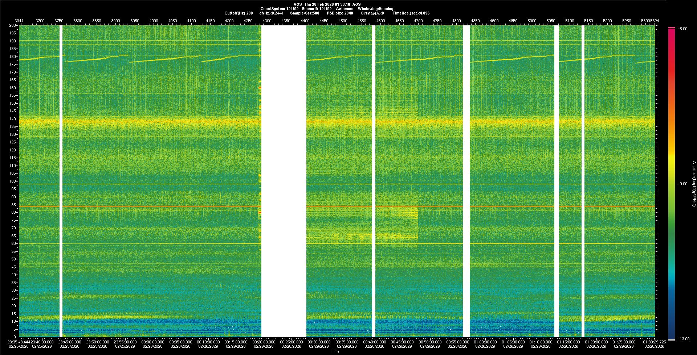Click the 5000 tick on the top axis

[532, 21]
